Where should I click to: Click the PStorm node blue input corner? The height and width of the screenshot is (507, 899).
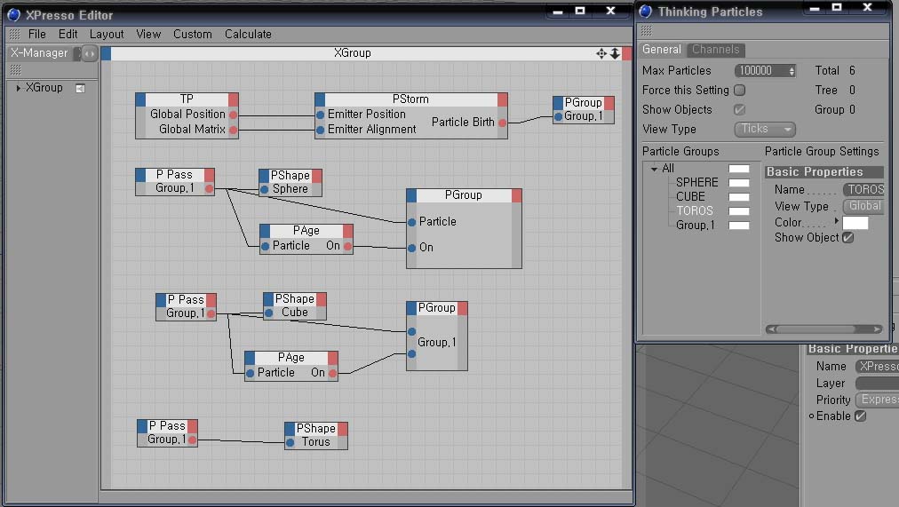coord(320,99)
